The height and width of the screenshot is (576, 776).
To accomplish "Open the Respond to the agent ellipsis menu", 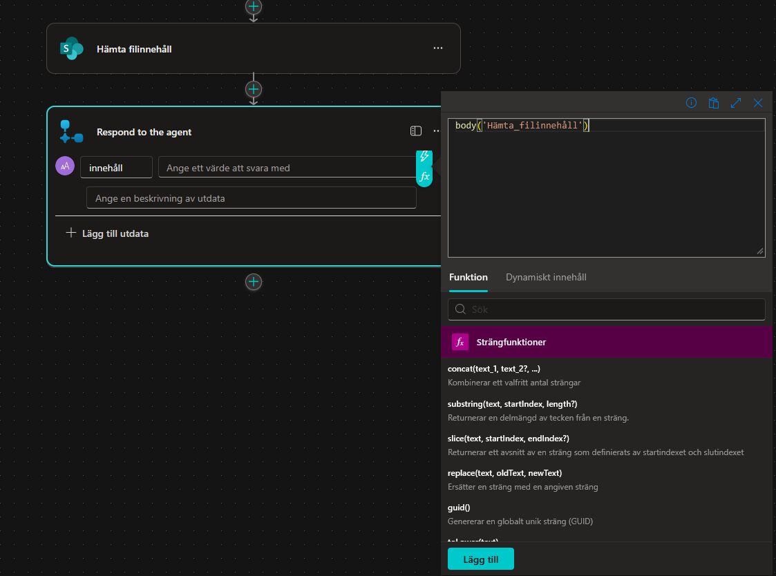I will coord(436,131).
